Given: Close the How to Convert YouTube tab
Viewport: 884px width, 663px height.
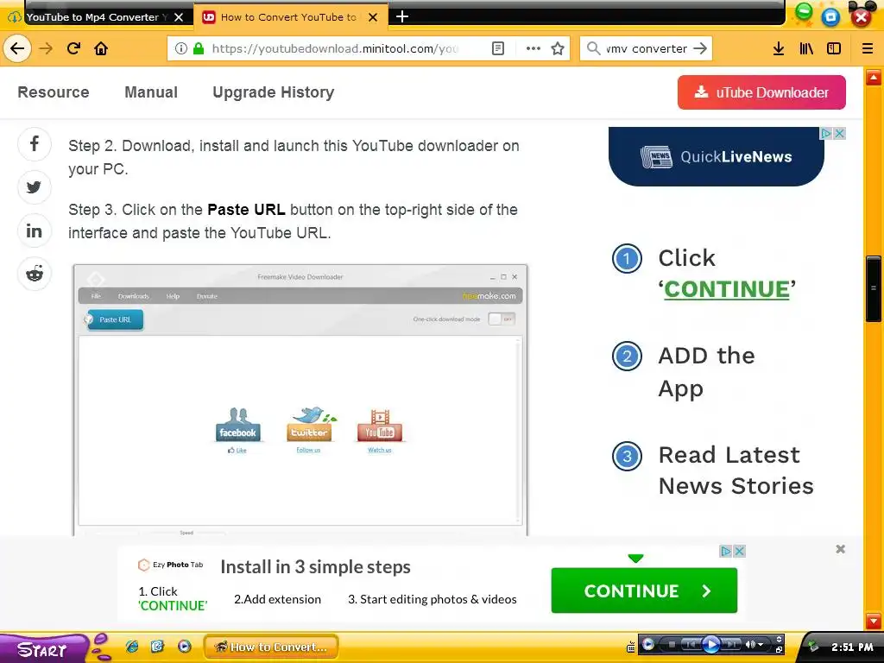Looking at the screenshot, I should click(x=373, y=17).
